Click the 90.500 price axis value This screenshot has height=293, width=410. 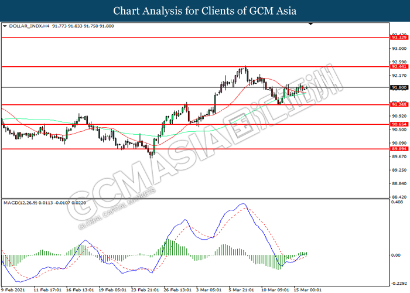tap(399, 130)
